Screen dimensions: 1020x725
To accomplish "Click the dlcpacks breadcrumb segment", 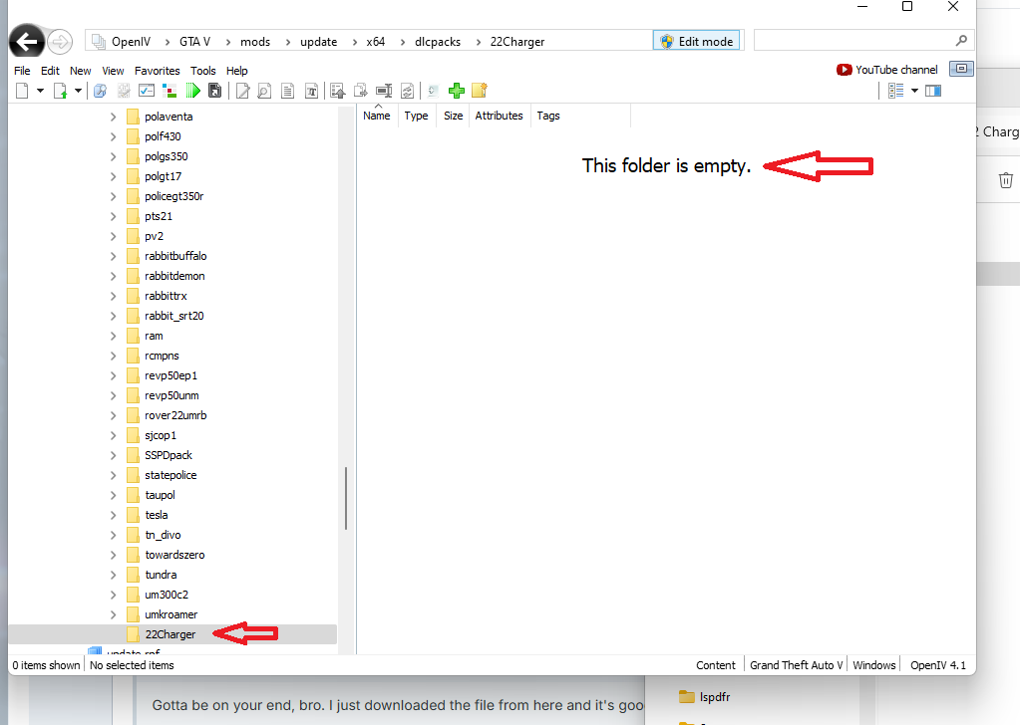I will click(438, 42).
